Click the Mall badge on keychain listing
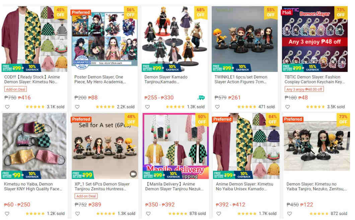 287,12
